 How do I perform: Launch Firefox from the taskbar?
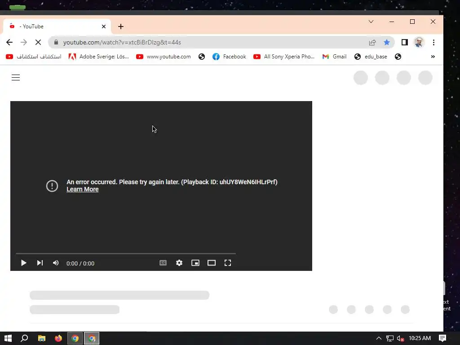pyautogui.click(x=58, y=338)
